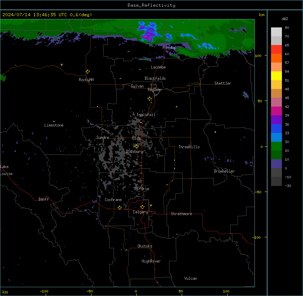Click the yellow diamond marker between Olds and Didsbury
This screenshot has height=296, width=303.
[x=137, y=147]
